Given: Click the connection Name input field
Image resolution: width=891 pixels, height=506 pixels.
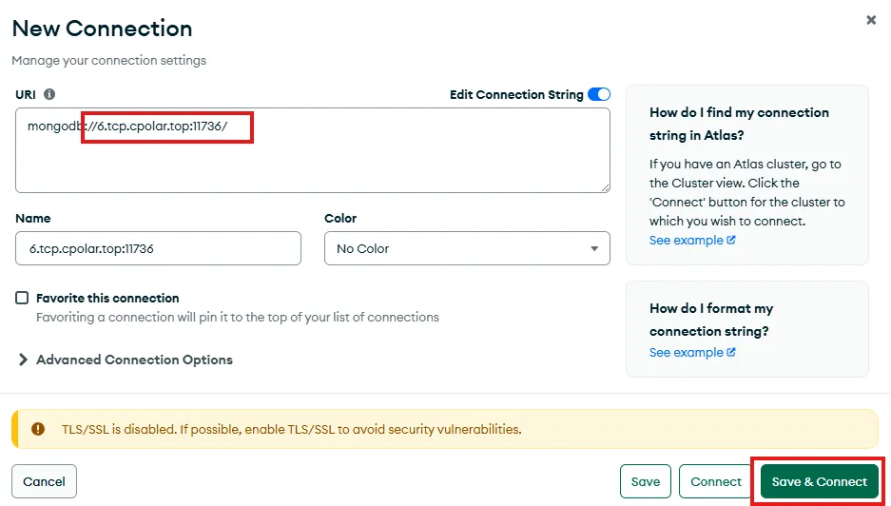Looking at the screenshot, I should tap(158, 248).
